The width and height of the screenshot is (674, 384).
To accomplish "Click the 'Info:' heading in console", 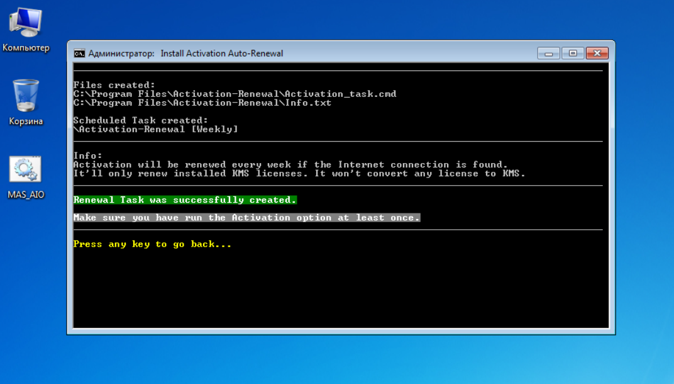I will (x=87, y=155).
